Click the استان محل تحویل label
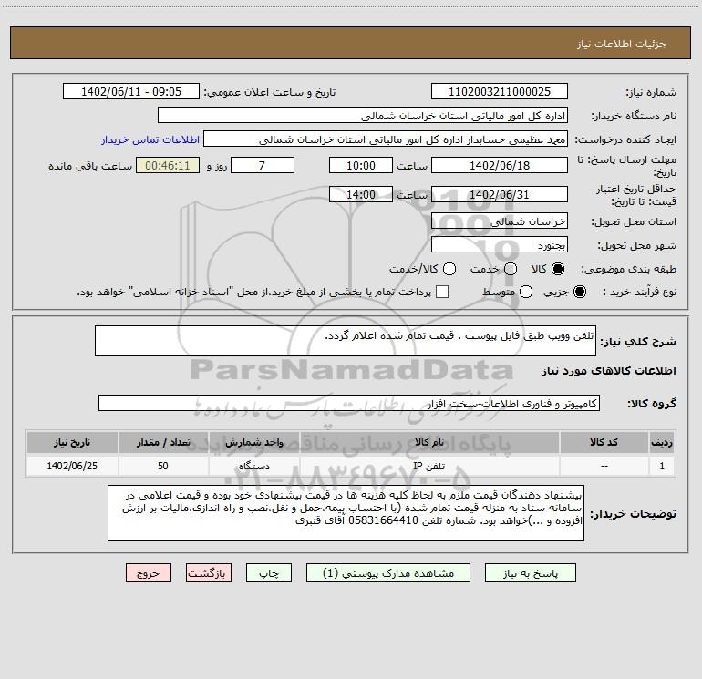702x679 pixels. (634, 222)
